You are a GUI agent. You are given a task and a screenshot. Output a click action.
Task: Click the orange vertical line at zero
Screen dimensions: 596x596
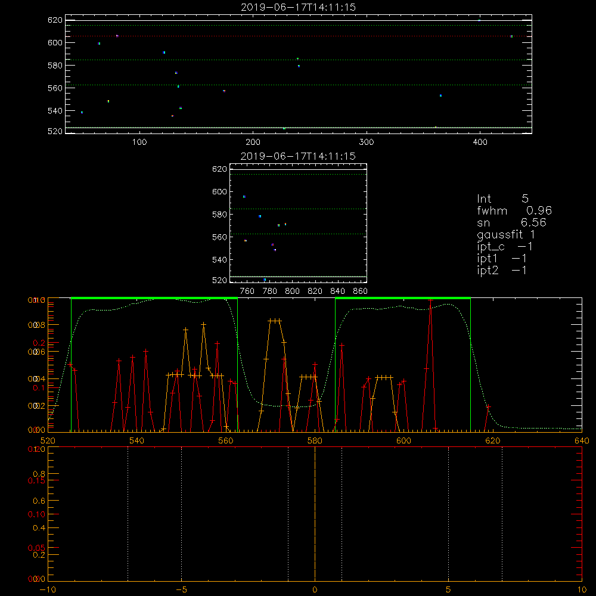[315, 514]
